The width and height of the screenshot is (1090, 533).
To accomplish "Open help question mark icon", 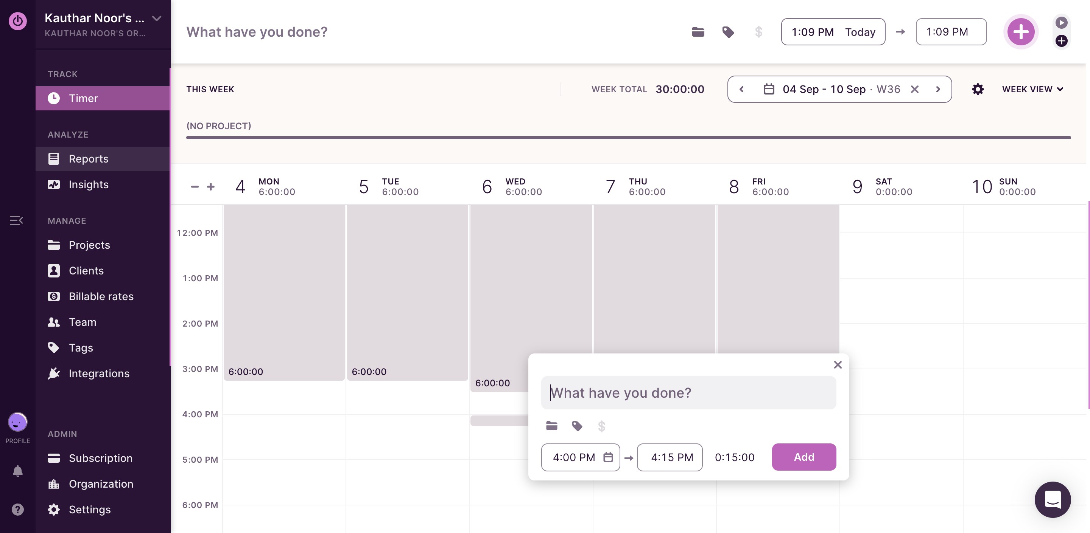I will tap(17, 509).
